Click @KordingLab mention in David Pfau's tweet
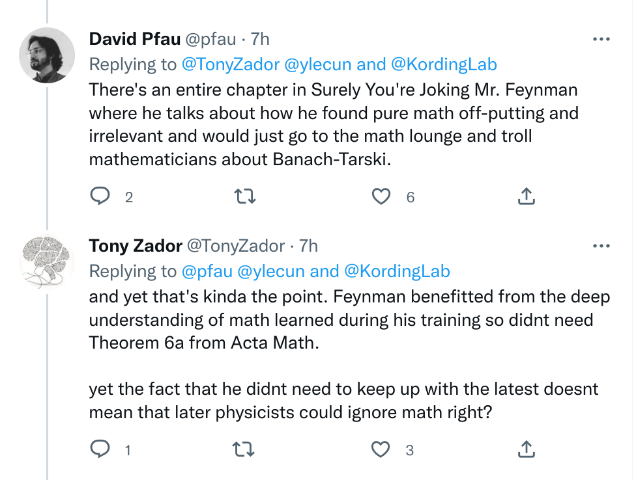The height and width of the screenshot is (480, 636). point(444,64)
